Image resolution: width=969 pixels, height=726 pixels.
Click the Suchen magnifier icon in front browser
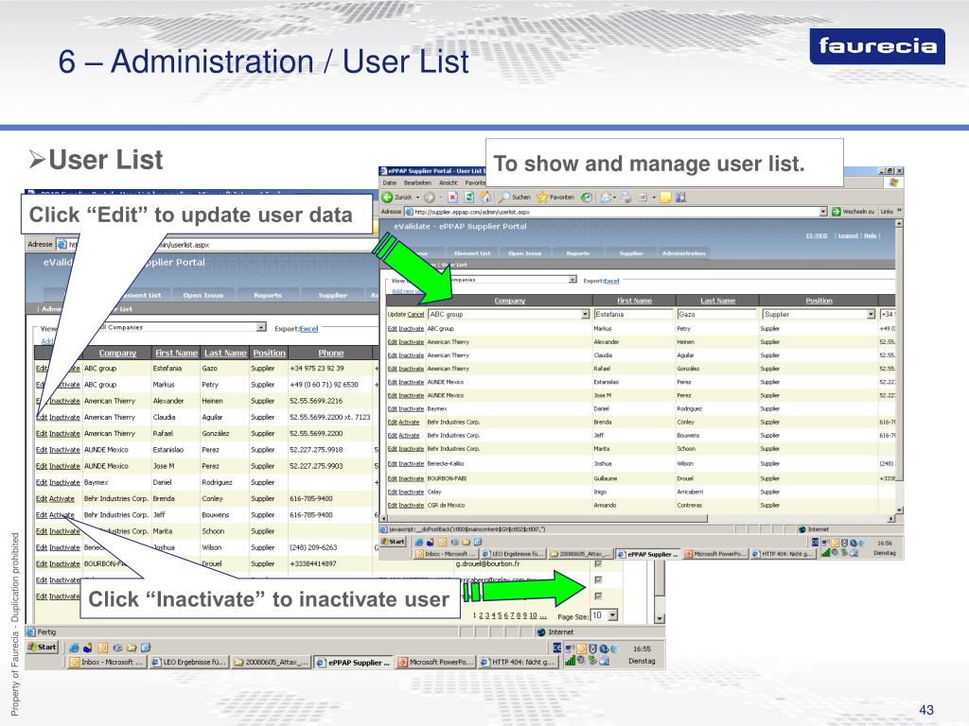point(505,197)
